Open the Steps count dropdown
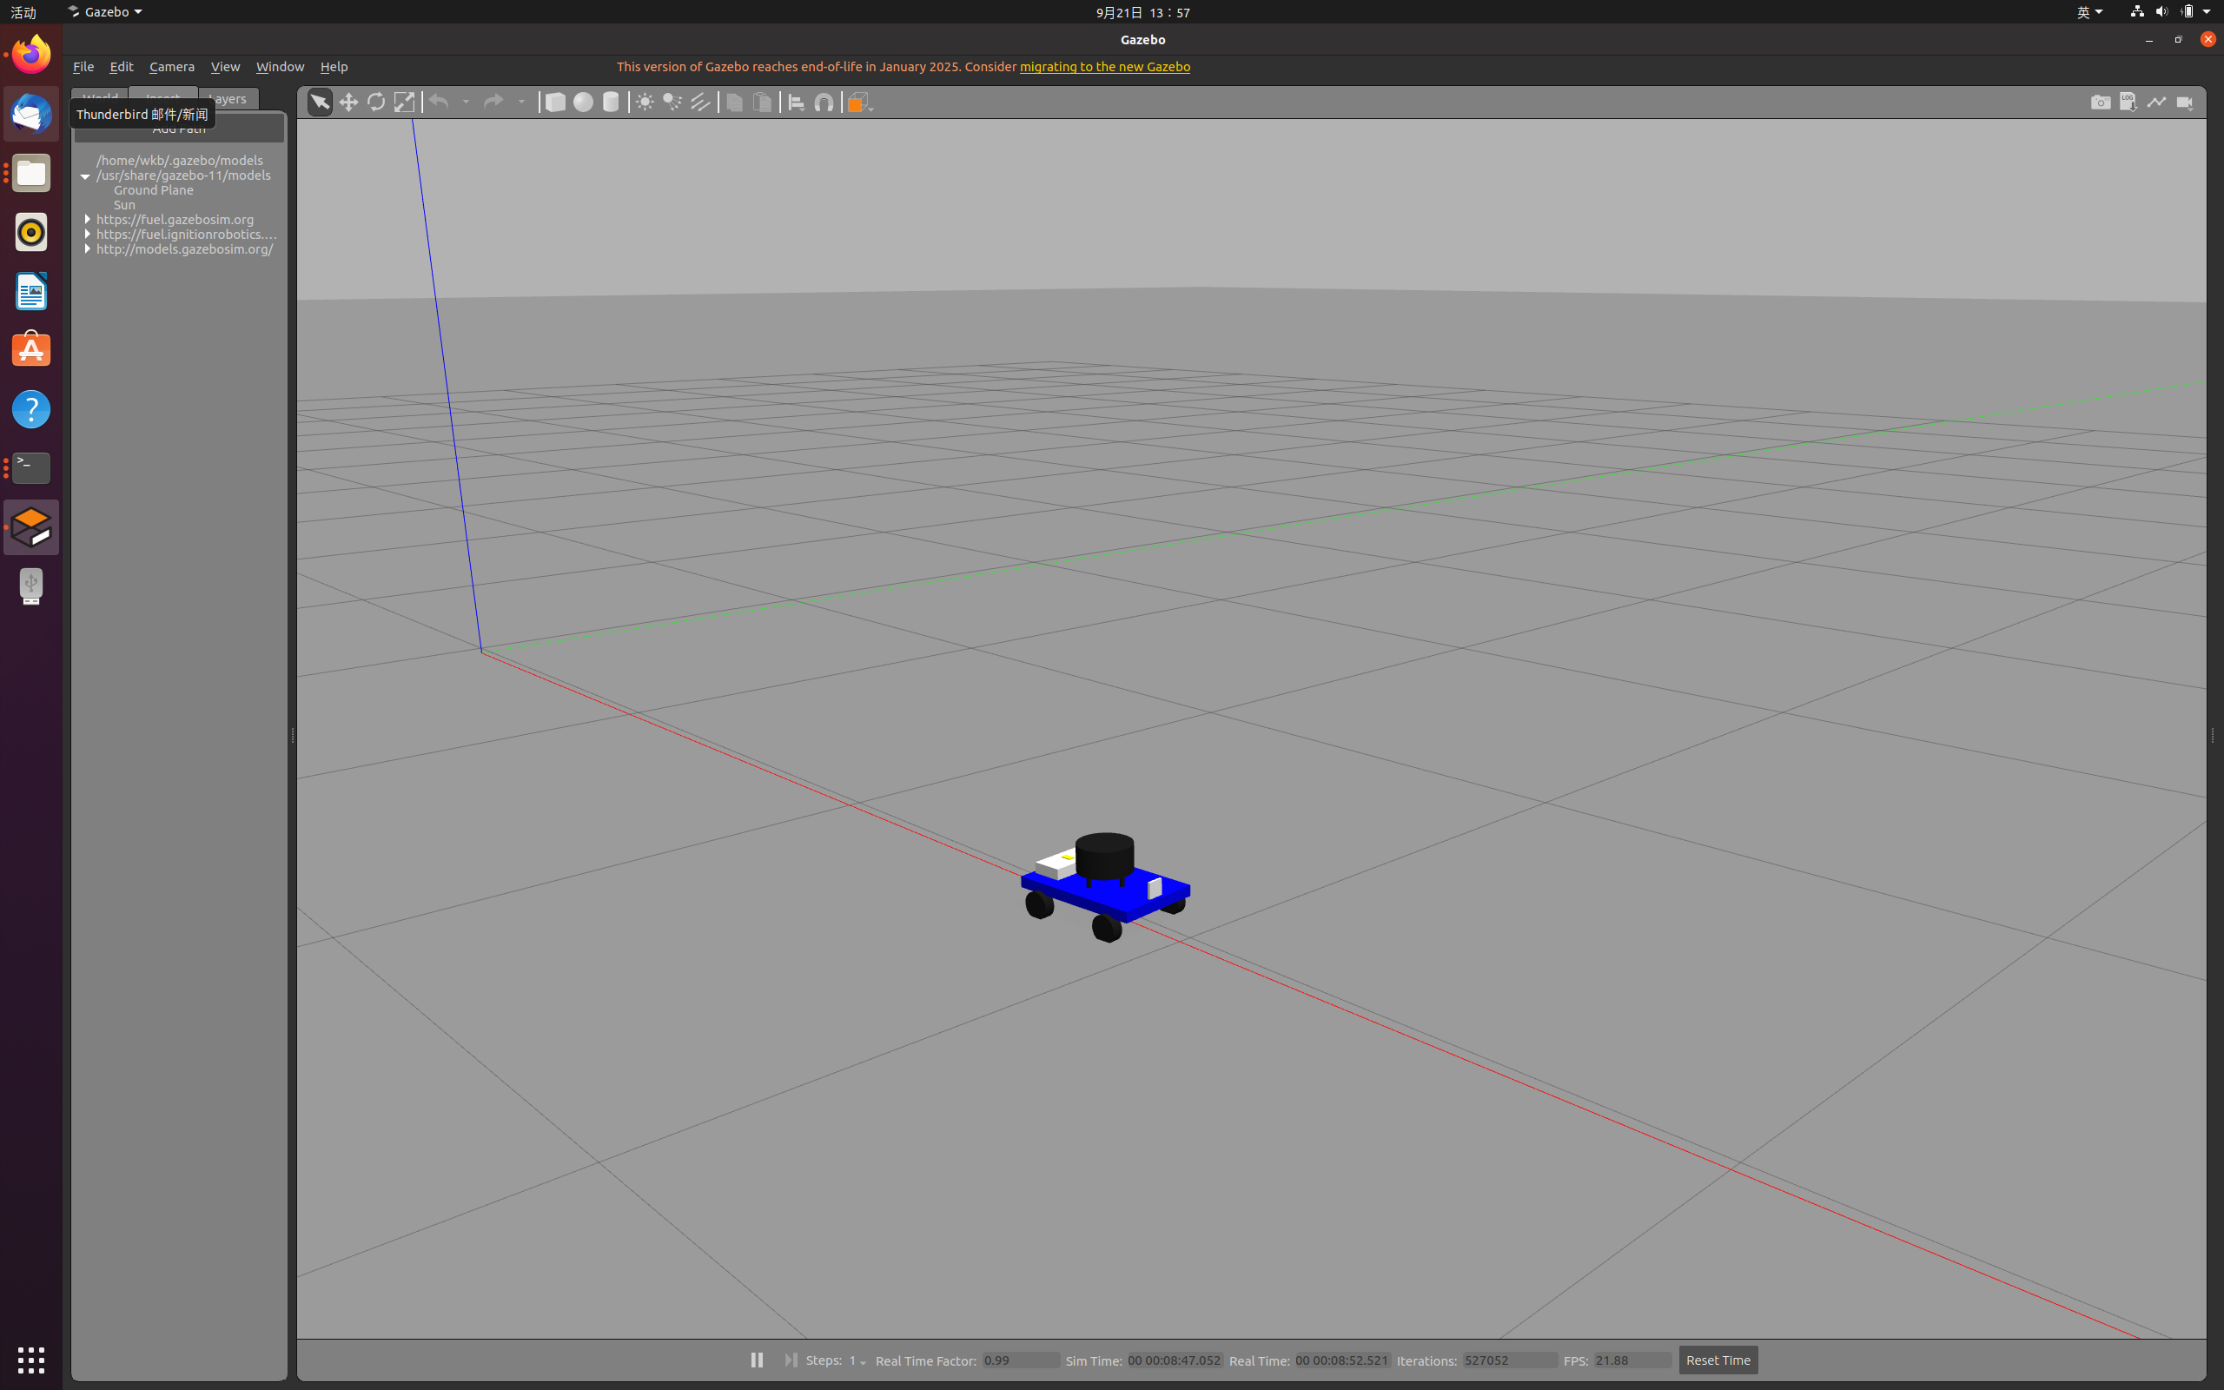The image size is (2224, 1390). (857, 1360)
